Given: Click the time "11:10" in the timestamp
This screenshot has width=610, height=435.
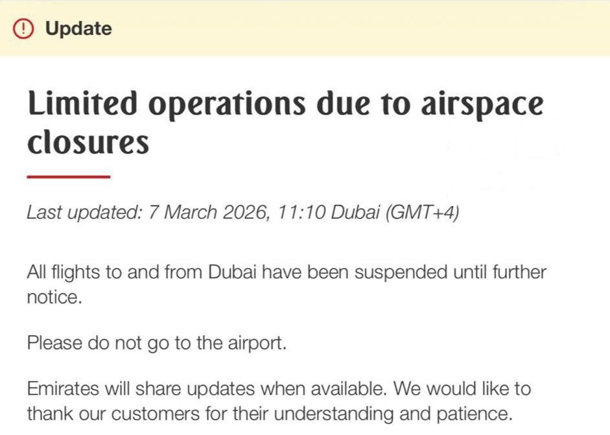Looking at the screenshot, I should pyautogui.click(x=301, y=213).
